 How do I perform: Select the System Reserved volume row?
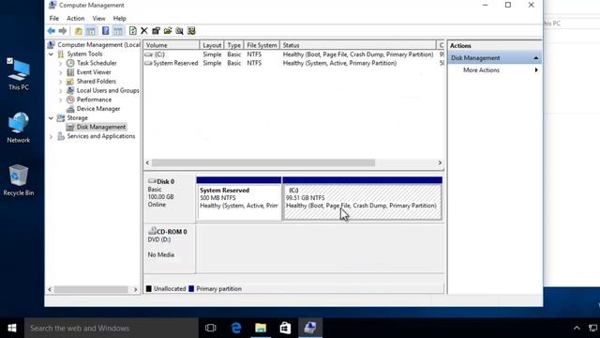tap(293, 63)
